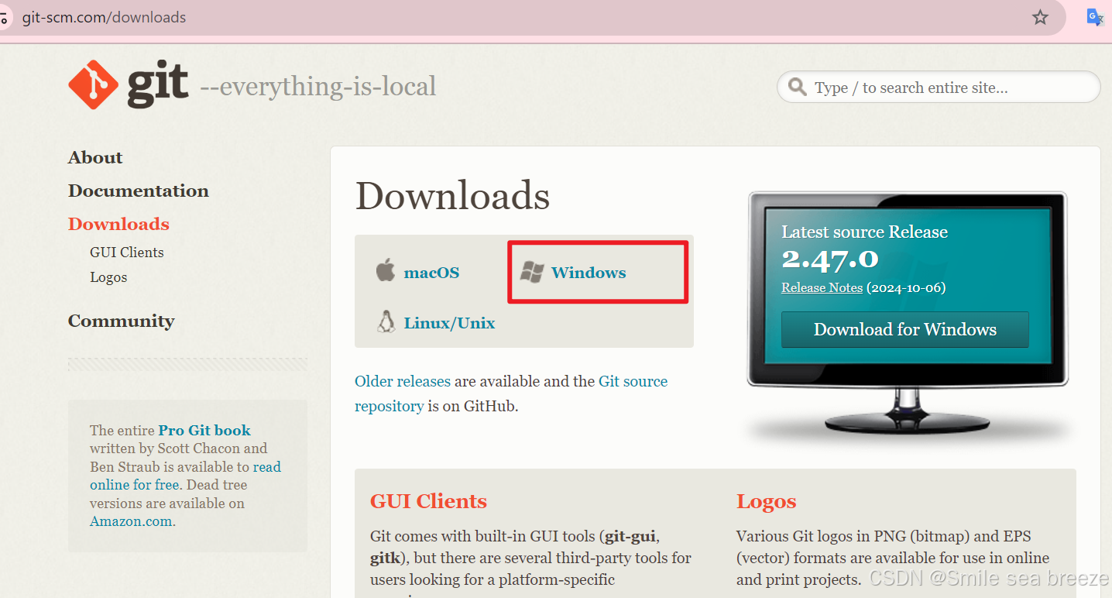Open the Google Translate icon in address bar
Image resolution: width=1112 pixels, height=598 pixels.
point(1095,17)
